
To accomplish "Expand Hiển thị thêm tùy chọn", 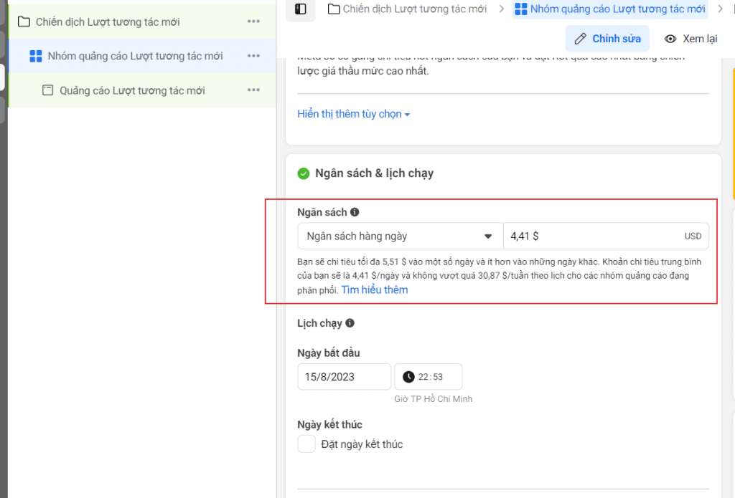I will pyautogui.click(x=353, y=114).
